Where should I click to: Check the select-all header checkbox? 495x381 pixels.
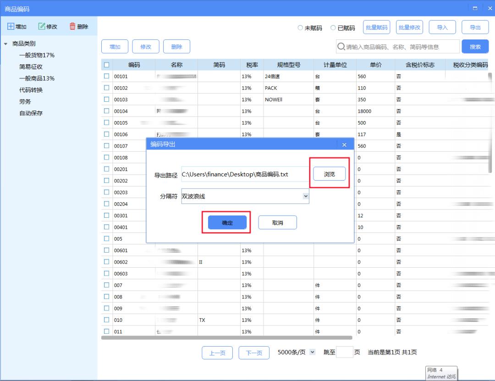(107, 65)
